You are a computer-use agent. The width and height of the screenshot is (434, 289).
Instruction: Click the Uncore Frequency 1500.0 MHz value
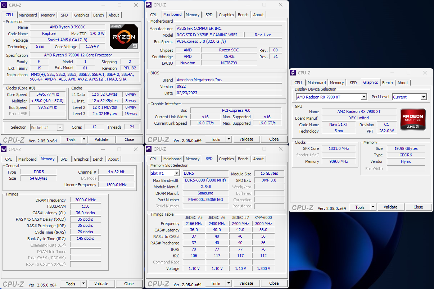[116, 185]
